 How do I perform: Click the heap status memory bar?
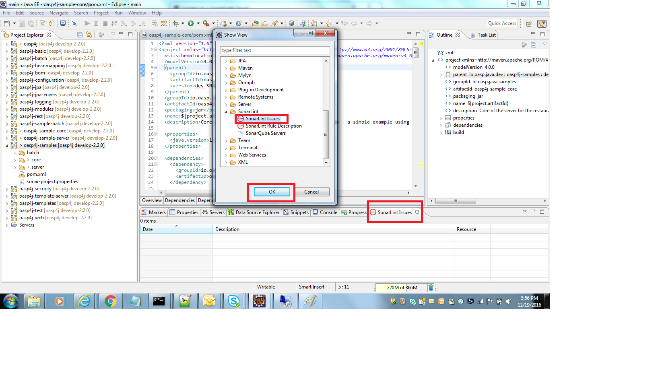[401, 287]
